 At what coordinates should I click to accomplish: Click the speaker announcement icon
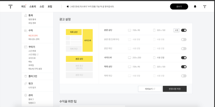point(68,7)
